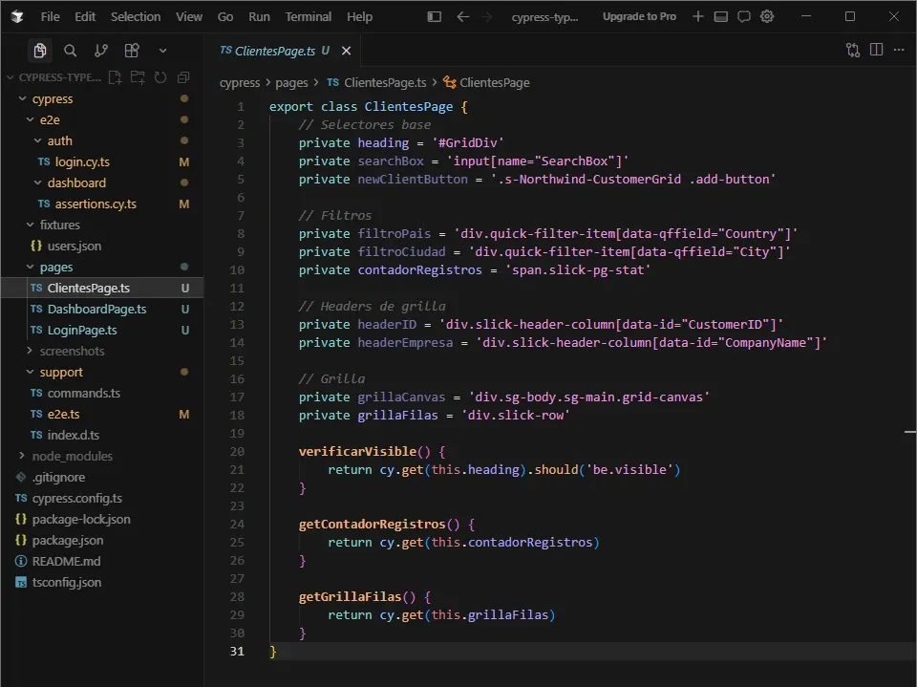Open the app logo menu icon
This screenshot has height=687, width=917.
(17, 17)
